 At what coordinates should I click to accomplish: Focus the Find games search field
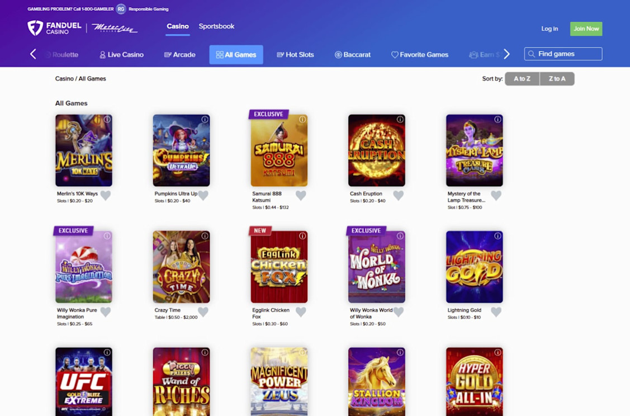click(x=563, y=54)
